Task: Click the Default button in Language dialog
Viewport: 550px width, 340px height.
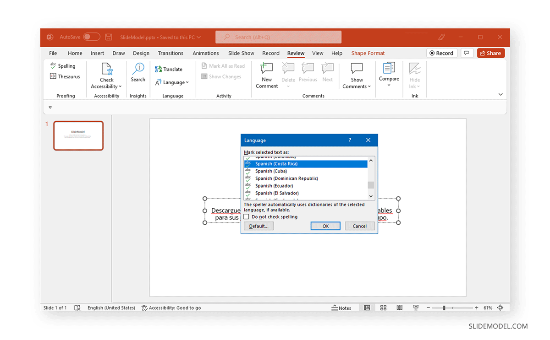Action: tap(258, 226)
